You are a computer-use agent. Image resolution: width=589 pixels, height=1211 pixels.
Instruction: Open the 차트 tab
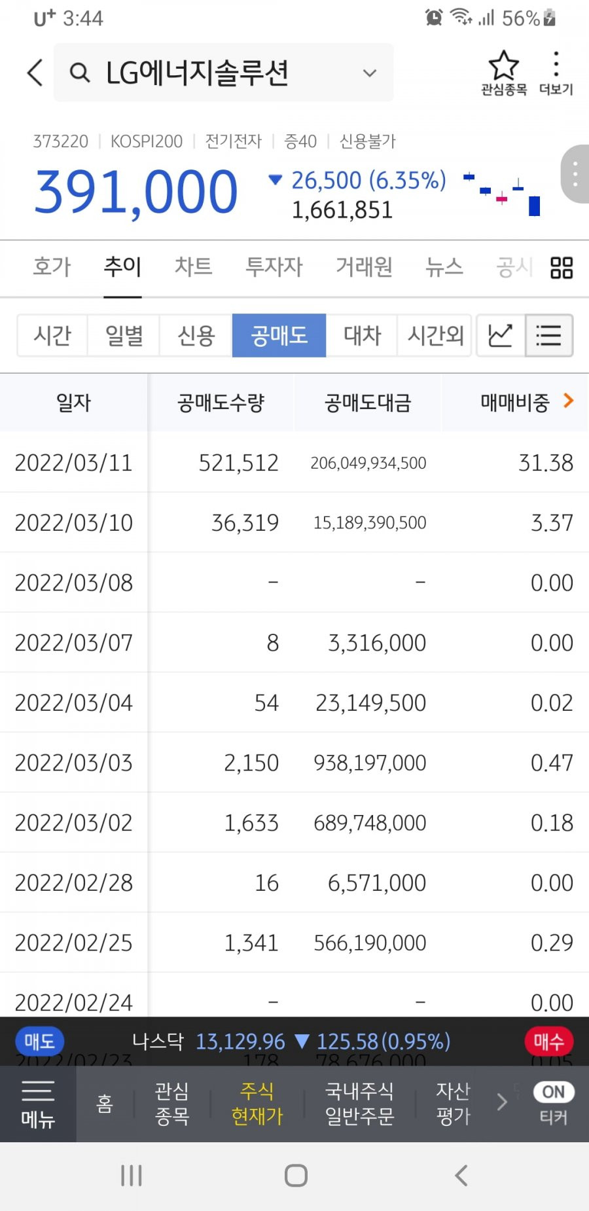tap(193, 266)
